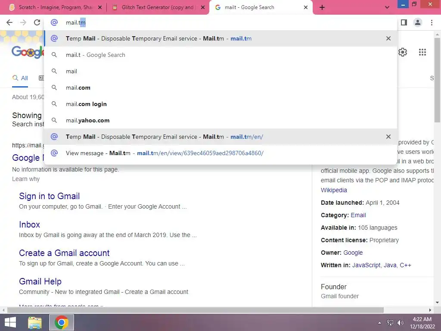Click the 'C++' language link
The width and height of the screenshot is (441, 331).
click(406, 265)
